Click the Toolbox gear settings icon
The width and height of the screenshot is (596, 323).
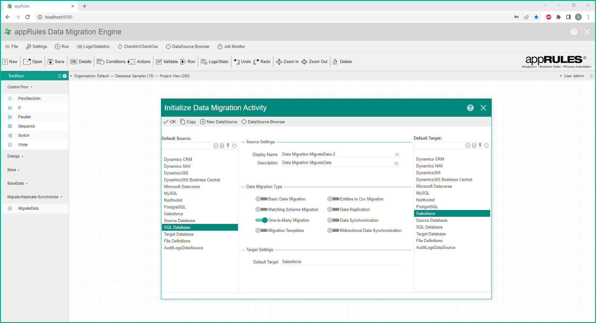pos(65,76)
